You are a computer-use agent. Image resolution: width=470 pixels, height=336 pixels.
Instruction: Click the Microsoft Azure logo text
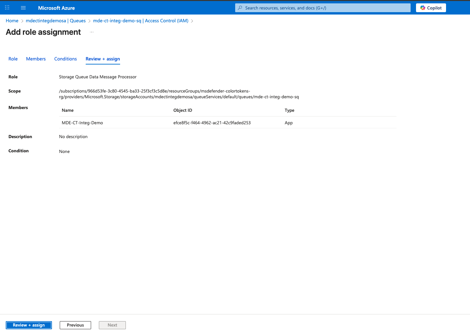56,8
